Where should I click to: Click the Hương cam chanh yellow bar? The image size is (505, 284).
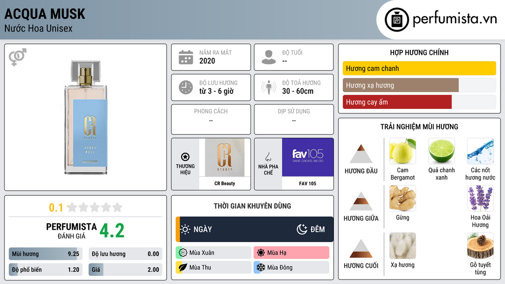[x=419, y=68]
